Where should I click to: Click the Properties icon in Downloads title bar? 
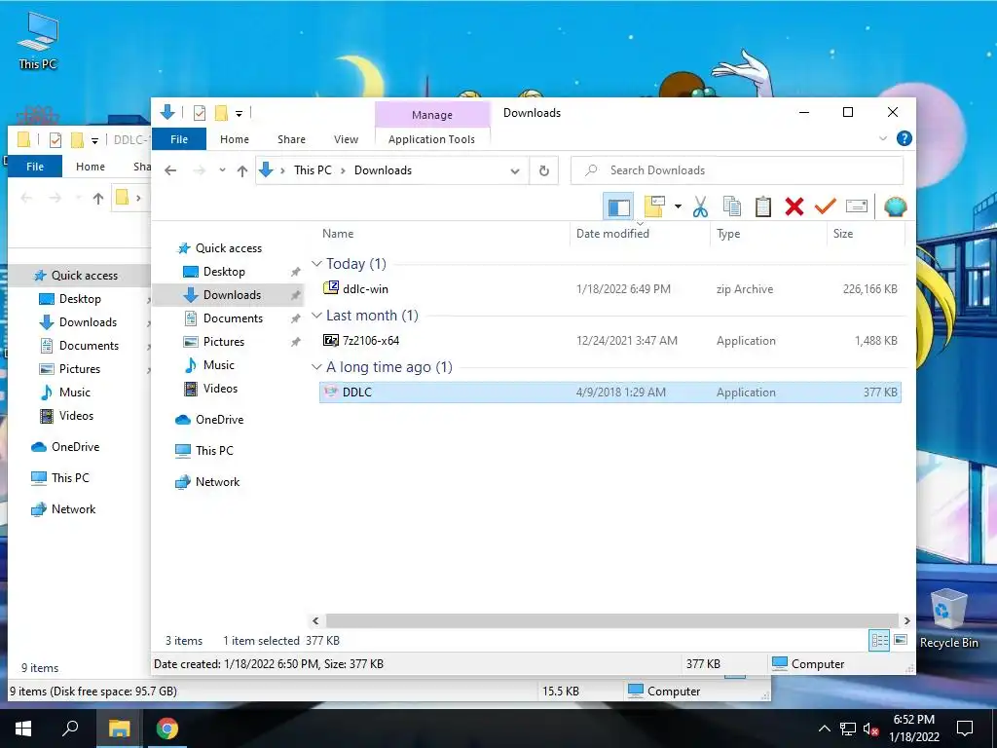[200, 113]
